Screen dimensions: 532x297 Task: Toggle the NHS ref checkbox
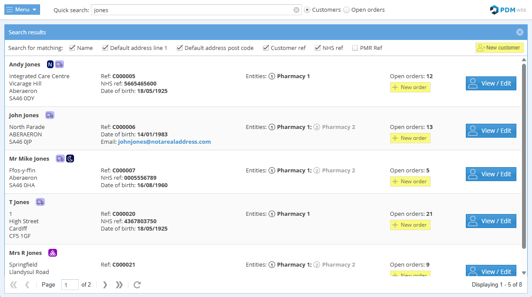[318, 48]
